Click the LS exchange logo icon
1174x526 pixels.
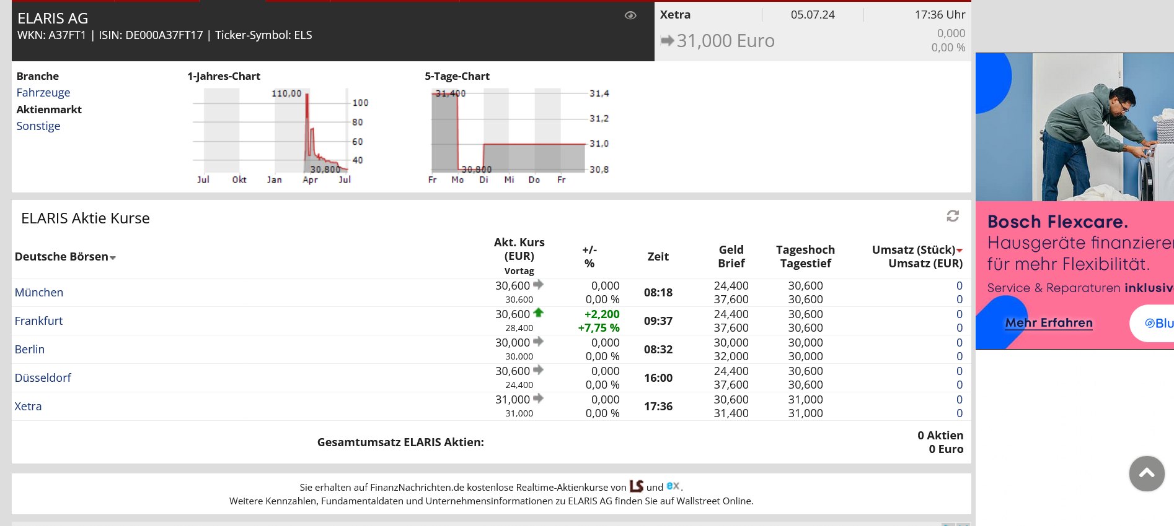coord(637,486)
